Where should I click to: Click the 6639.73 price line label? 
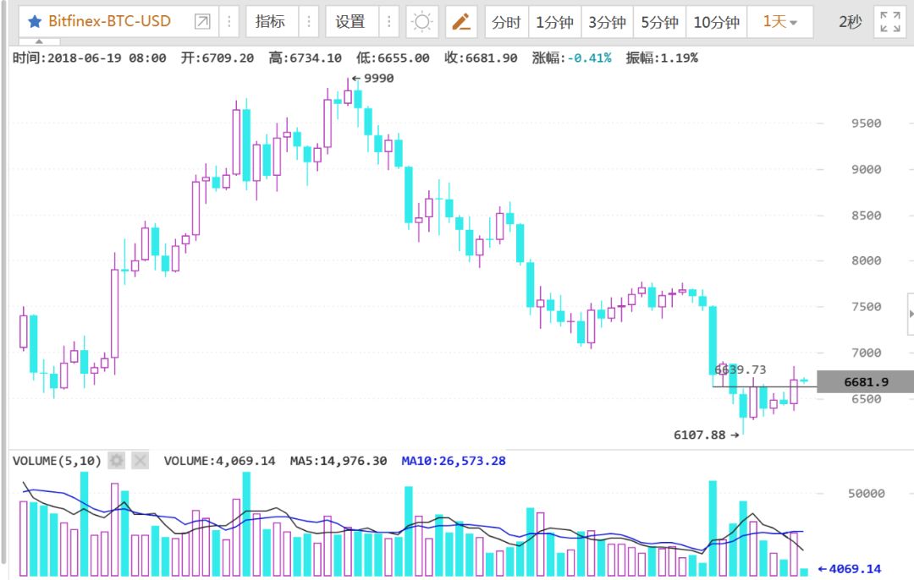(x=741, y=369)
